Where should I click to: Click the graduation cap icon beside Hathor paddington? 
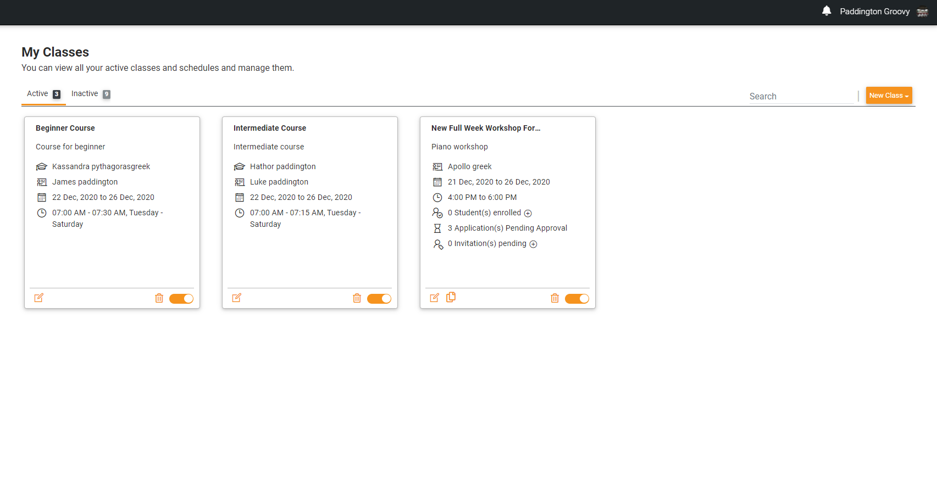pyautogui.click(x=240, y=166)
